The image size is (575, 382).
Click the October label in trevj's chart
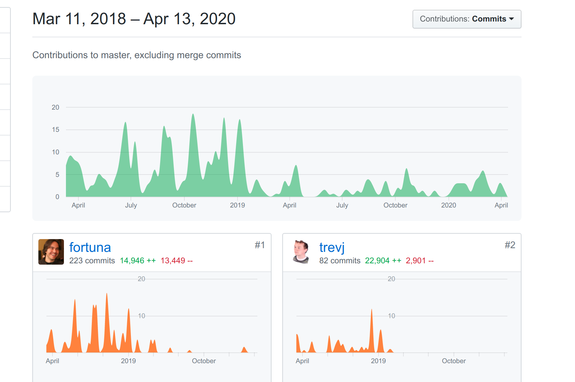[454, 361]
